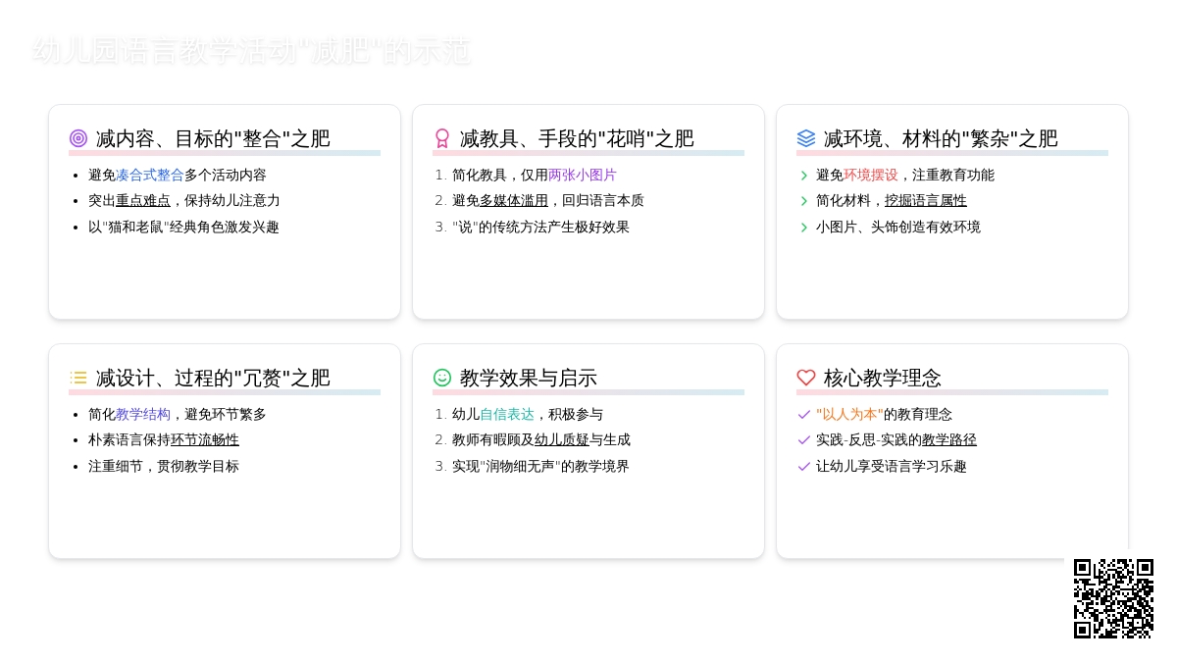Click the target icon beside 减内容、目标的"整合"之肥
The width and height of the screenshot is (1177, 662).
coord(78,138)
